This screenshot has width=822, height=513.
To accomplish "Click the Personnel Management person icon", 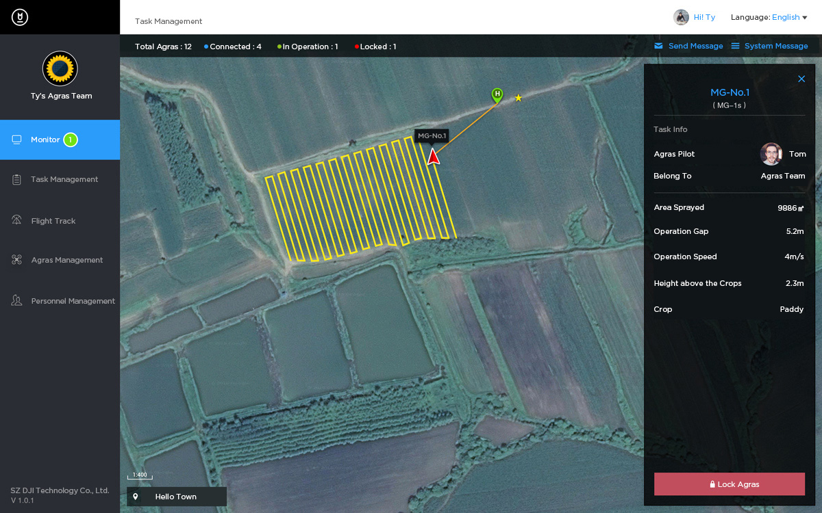I will click(17, 300).
